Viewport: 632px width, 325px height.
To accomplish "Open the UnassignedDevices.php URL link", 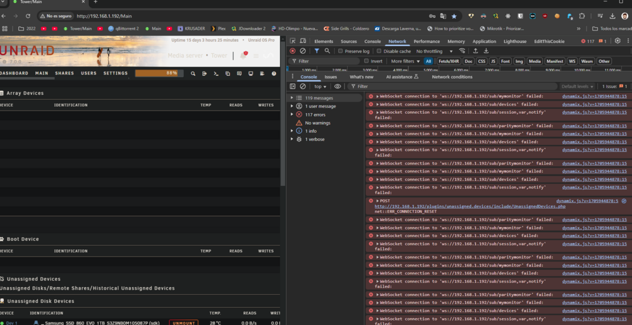I will click(470, 207).
